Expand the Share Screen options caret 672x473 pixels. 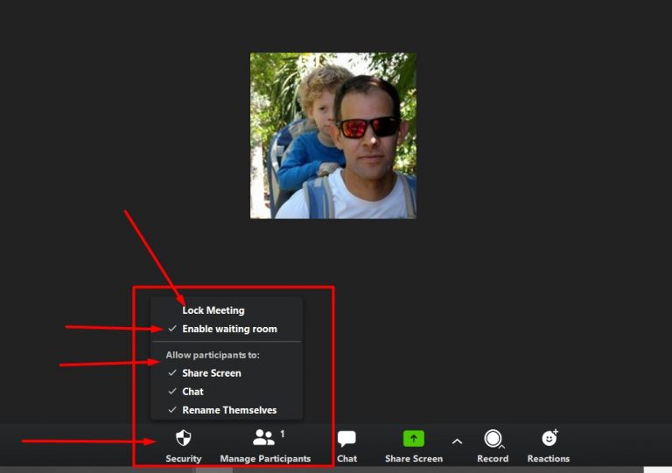click(458, 442)
